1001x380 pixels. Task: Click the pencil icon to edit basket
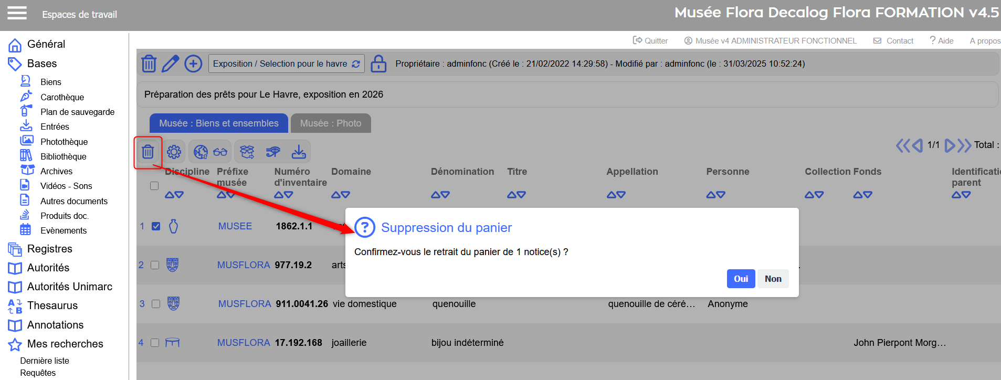171,64
